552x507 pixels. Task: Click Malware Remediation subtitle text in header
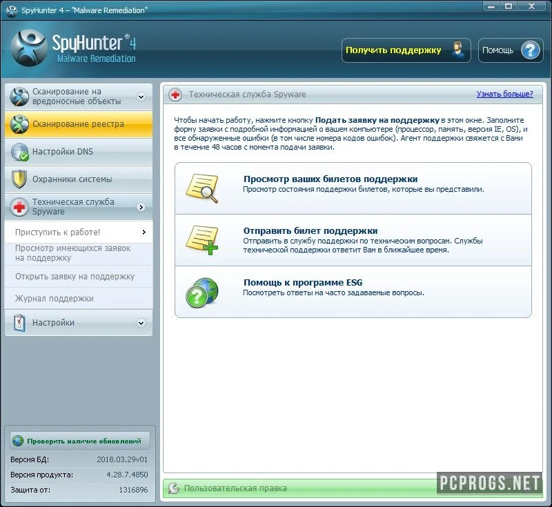pyautogui.click(x=97, y=59)
